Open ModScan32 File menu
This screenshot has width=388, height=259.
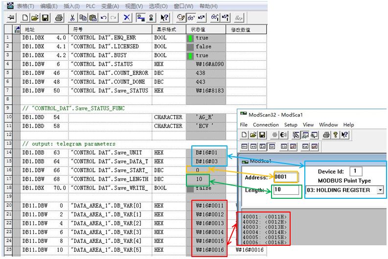tap(244, 124)
